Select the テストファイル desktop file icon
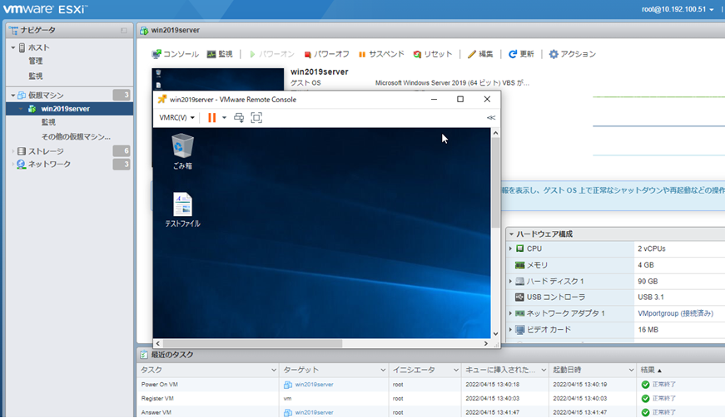Viewport: 725px width, 418px height. point(182,209)
